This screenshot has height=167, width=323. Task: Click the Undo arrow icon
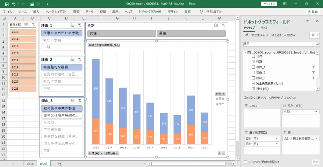point(13,4)
